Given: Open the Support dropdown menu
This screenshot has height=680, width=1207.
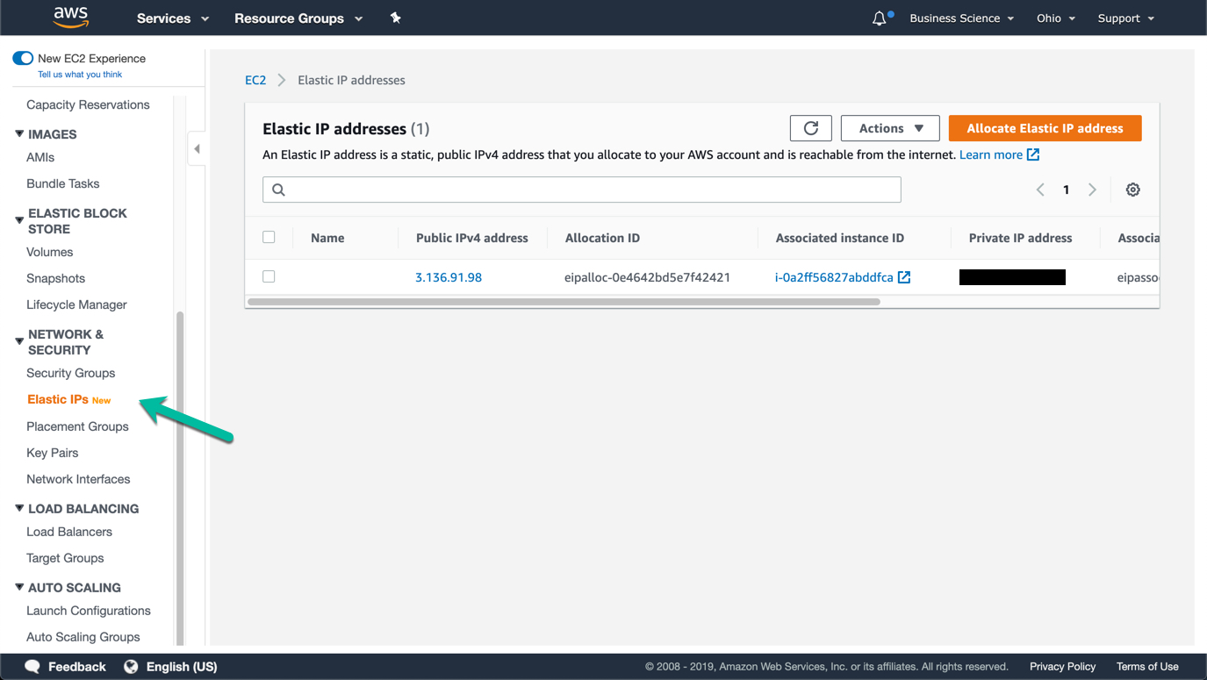Looking at the screenshot, I should 1126,18.
